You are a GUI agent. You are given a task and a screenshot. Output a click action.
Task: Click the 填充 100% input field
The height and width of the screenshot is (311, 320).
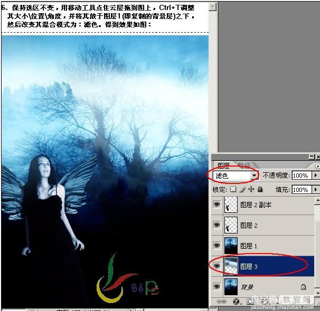pos(302,189)
